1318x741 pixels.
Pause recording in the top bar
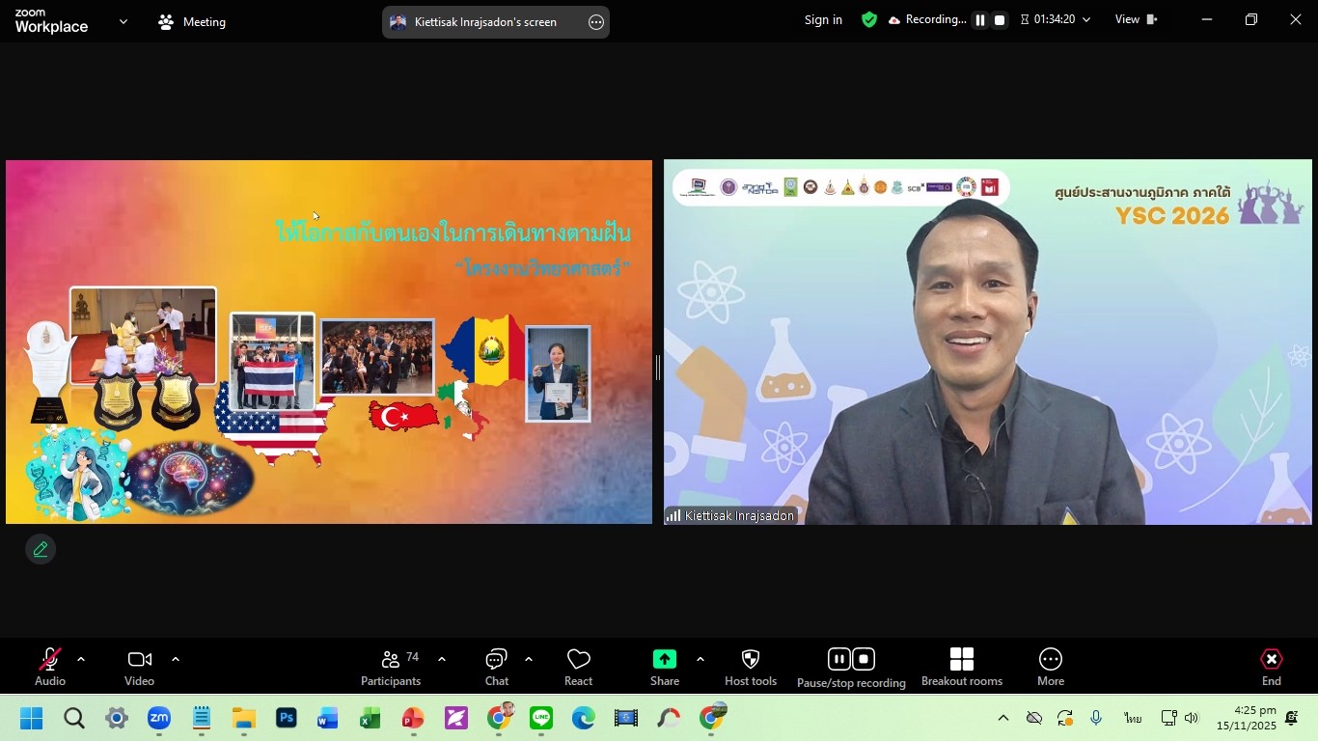pyautogui.click(x=979, y=20)
